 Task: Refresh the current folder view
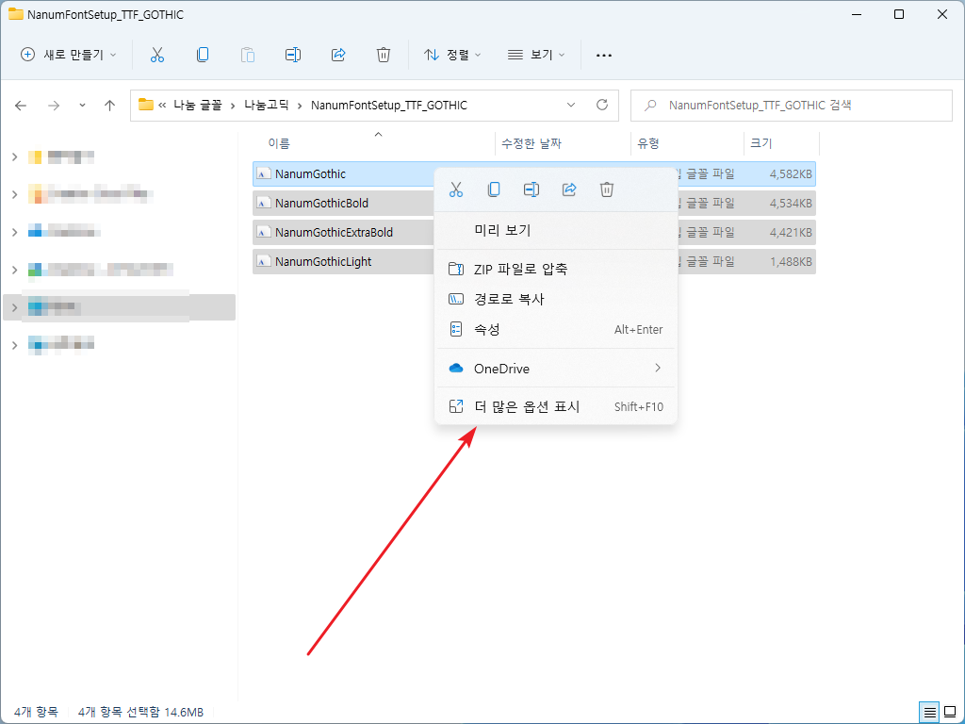pos(602,105)
